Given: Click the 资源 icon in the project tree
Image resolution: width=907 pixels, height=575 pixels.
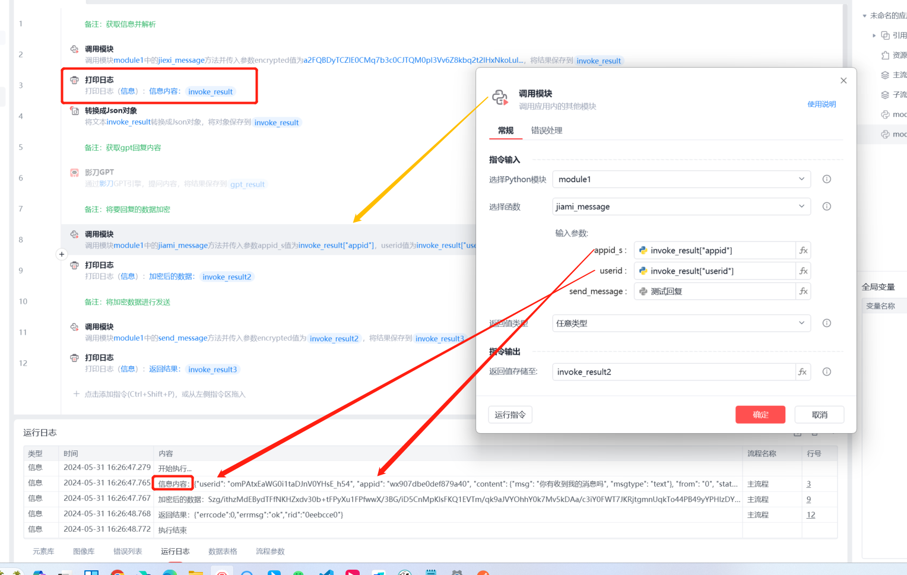Looking at the screenshot, I should pos(885,55).
